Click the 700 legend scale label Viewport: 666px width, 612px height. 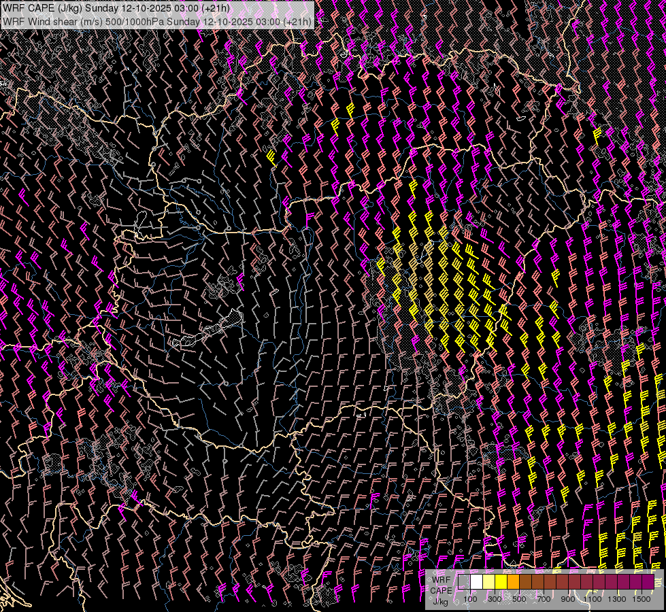click(x=543, y=599)
